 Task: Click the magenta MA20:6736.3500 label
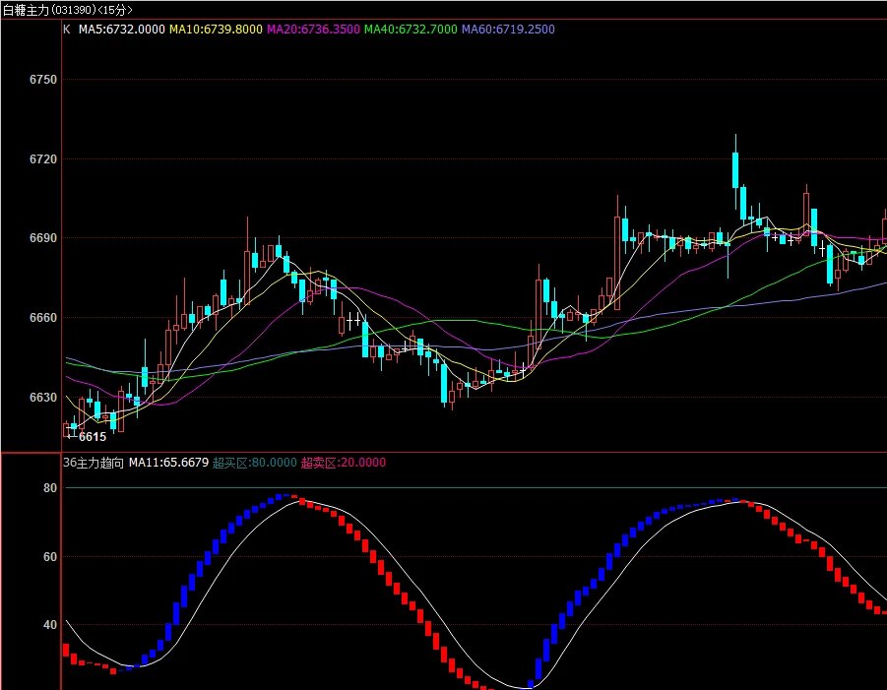pyautogui.click(x=313, y=30)
